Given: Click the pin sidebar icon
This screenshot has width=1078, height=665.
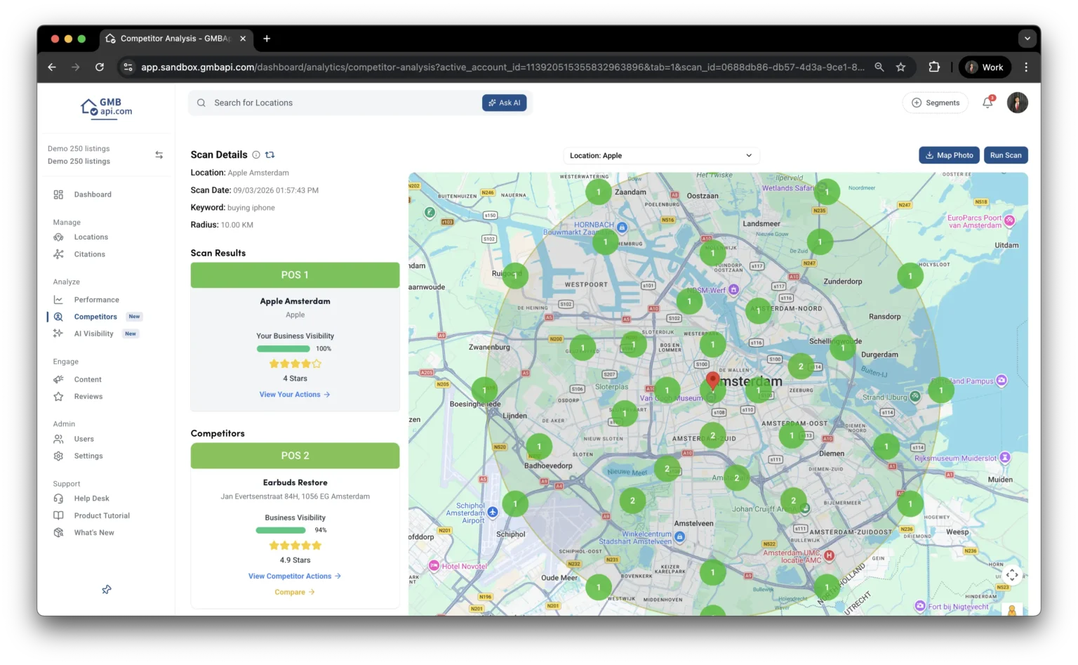Looking at the screenshot, I should coord(107,589).
